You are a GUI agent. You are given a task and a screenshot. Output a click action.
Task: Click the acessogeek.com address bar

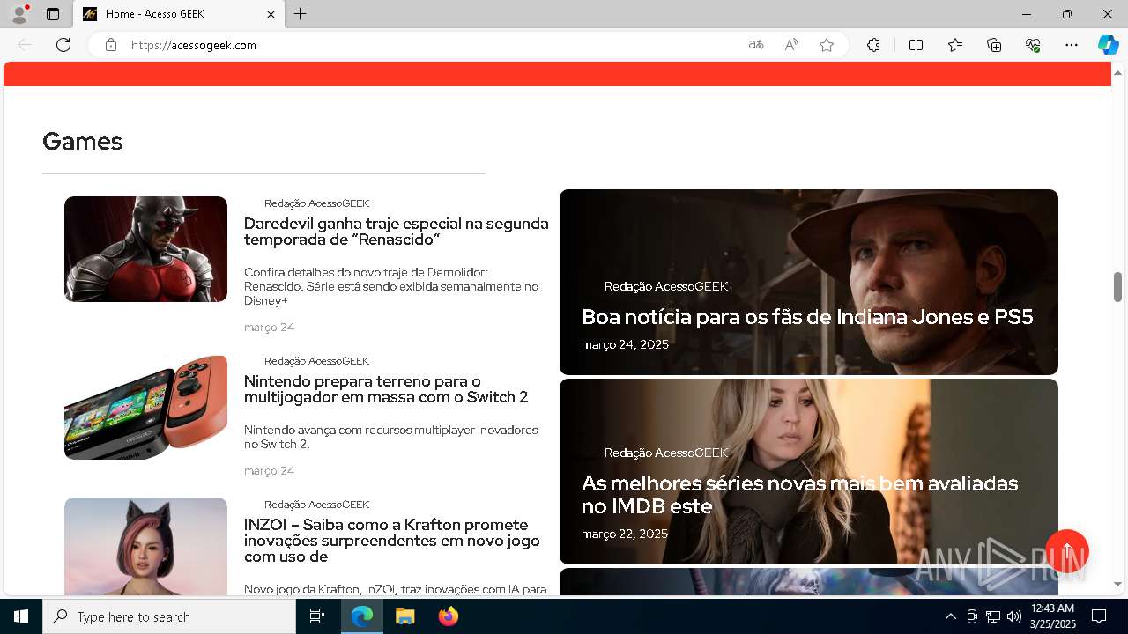click(432, 45)
